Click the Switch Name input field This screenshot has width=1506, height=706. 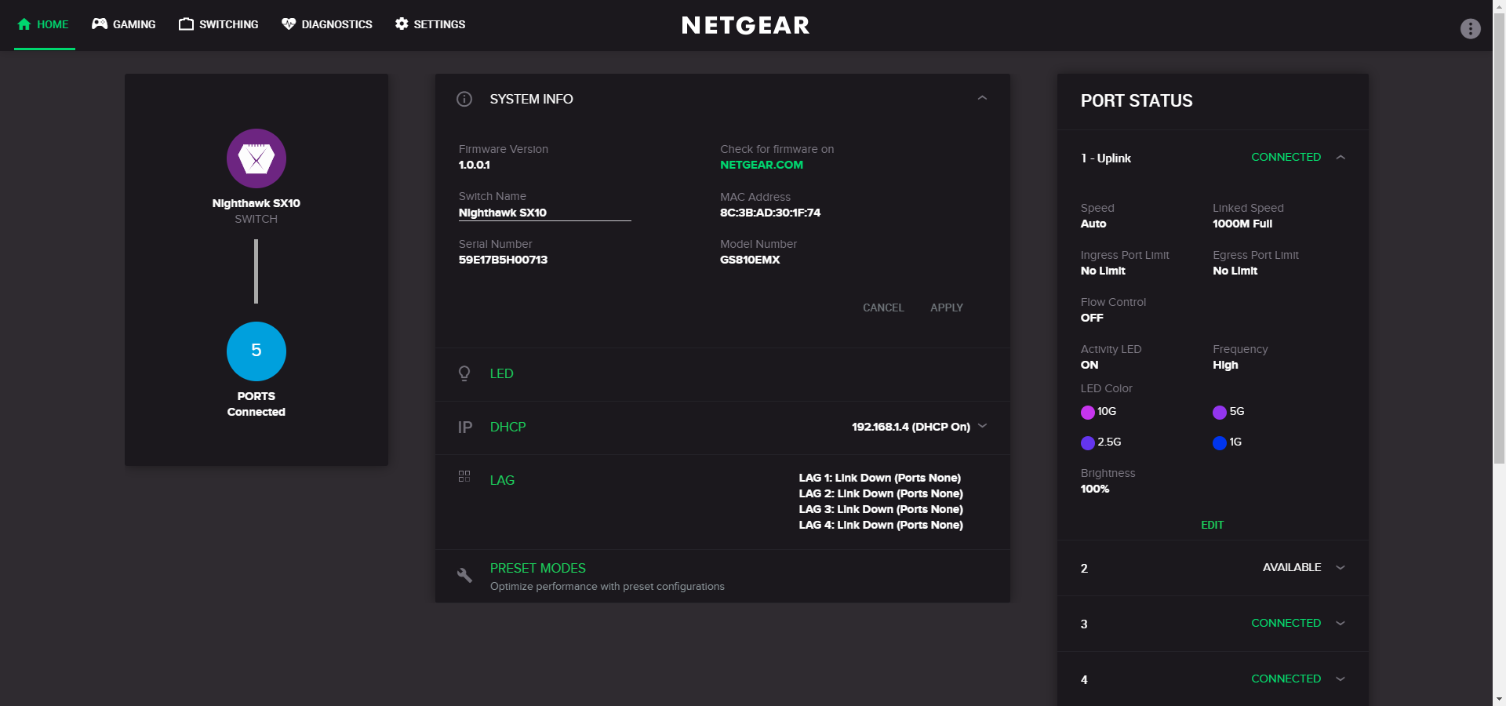pos(544,213)
